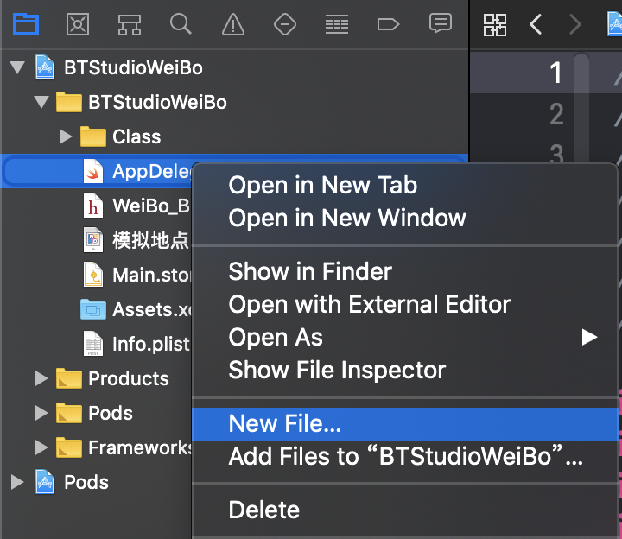Image resolution: width=622 pixels, height=539 pixels.
Task: Open the Source Control navigator
Action: pyautogui.click(x=78, y=24)
